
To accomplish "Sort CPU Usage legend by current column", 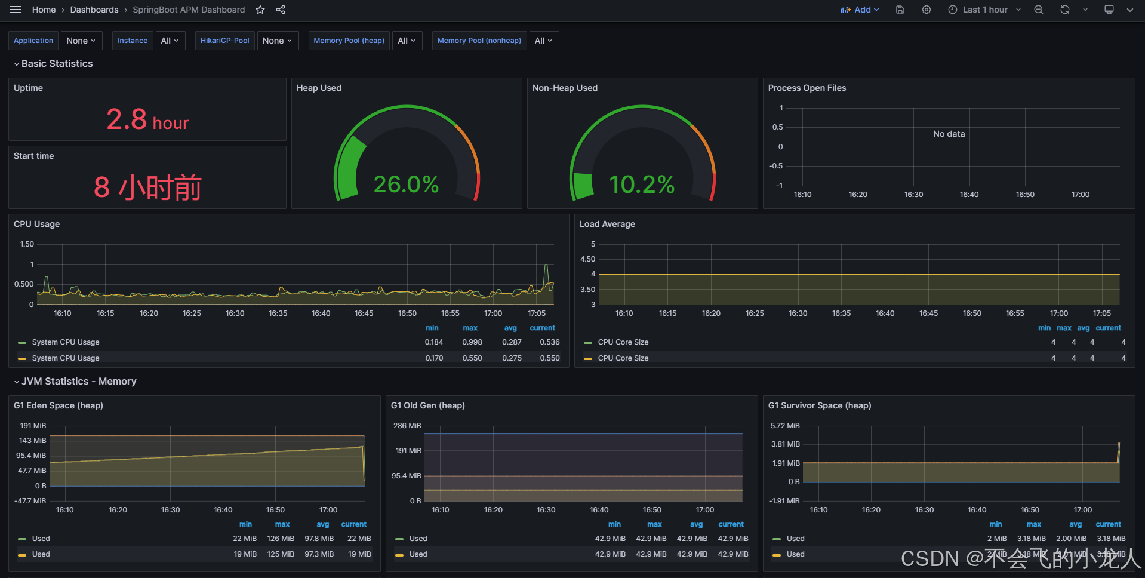I will click(x=543, y=328).
